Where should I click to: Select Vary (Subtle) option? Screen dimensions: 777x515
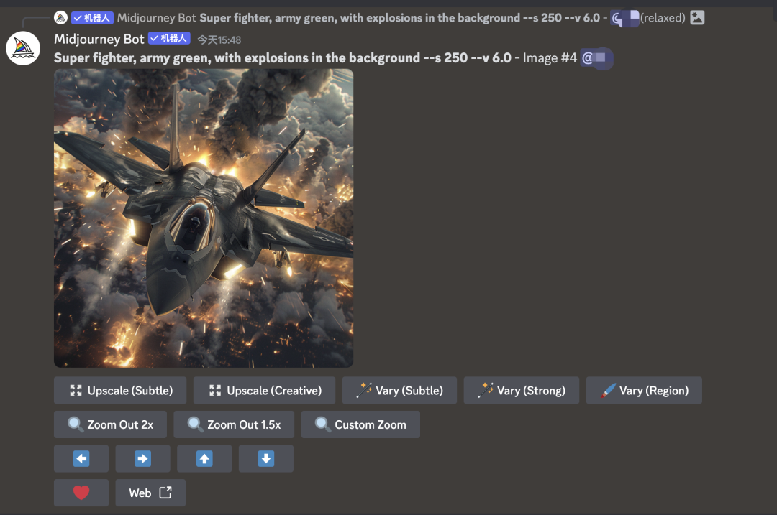click(x=399, y=390)
